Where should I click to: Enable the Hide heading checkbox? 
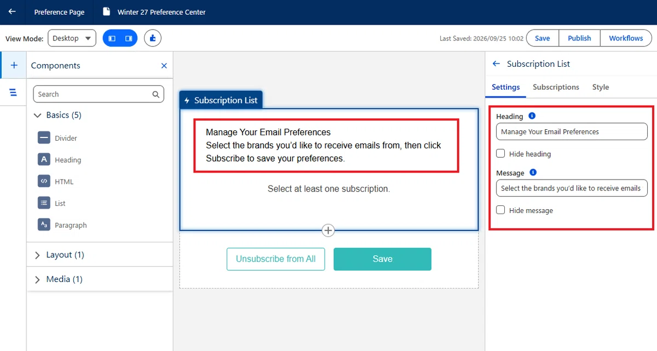pyautogui.click(x=500, y=153)
